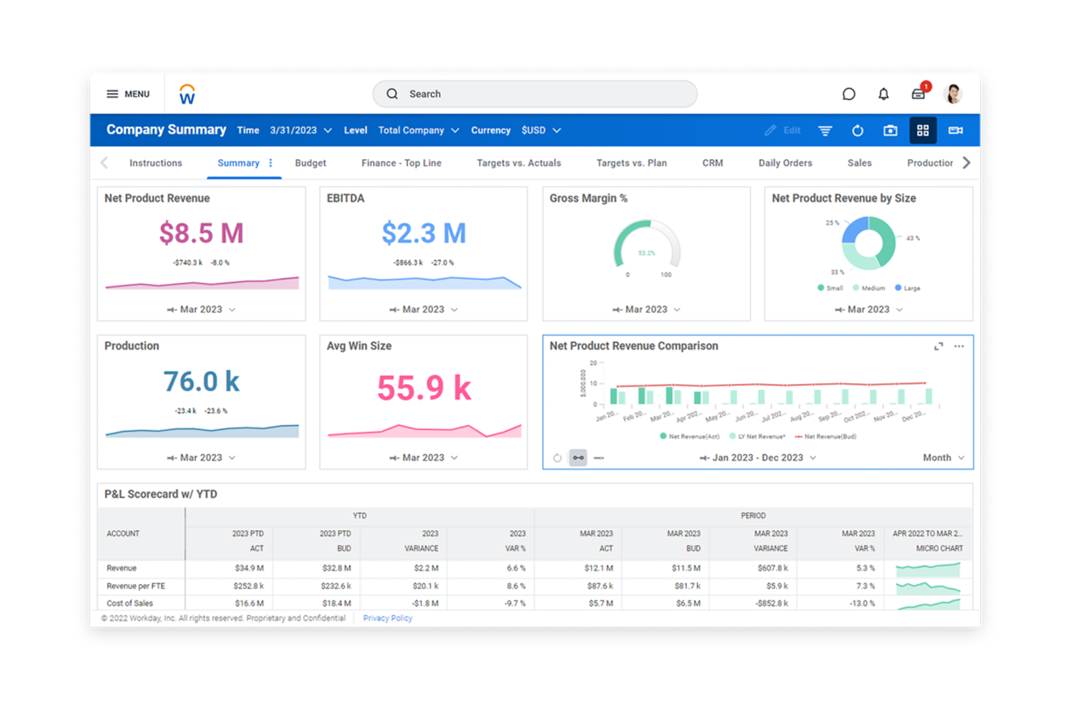
Task: Toggle the linked-points display mode in comparison chart
Action: (578, 457)
